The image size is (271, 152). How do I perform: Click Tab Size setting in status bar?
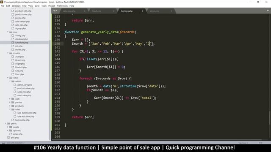click(x=243, y=143)
